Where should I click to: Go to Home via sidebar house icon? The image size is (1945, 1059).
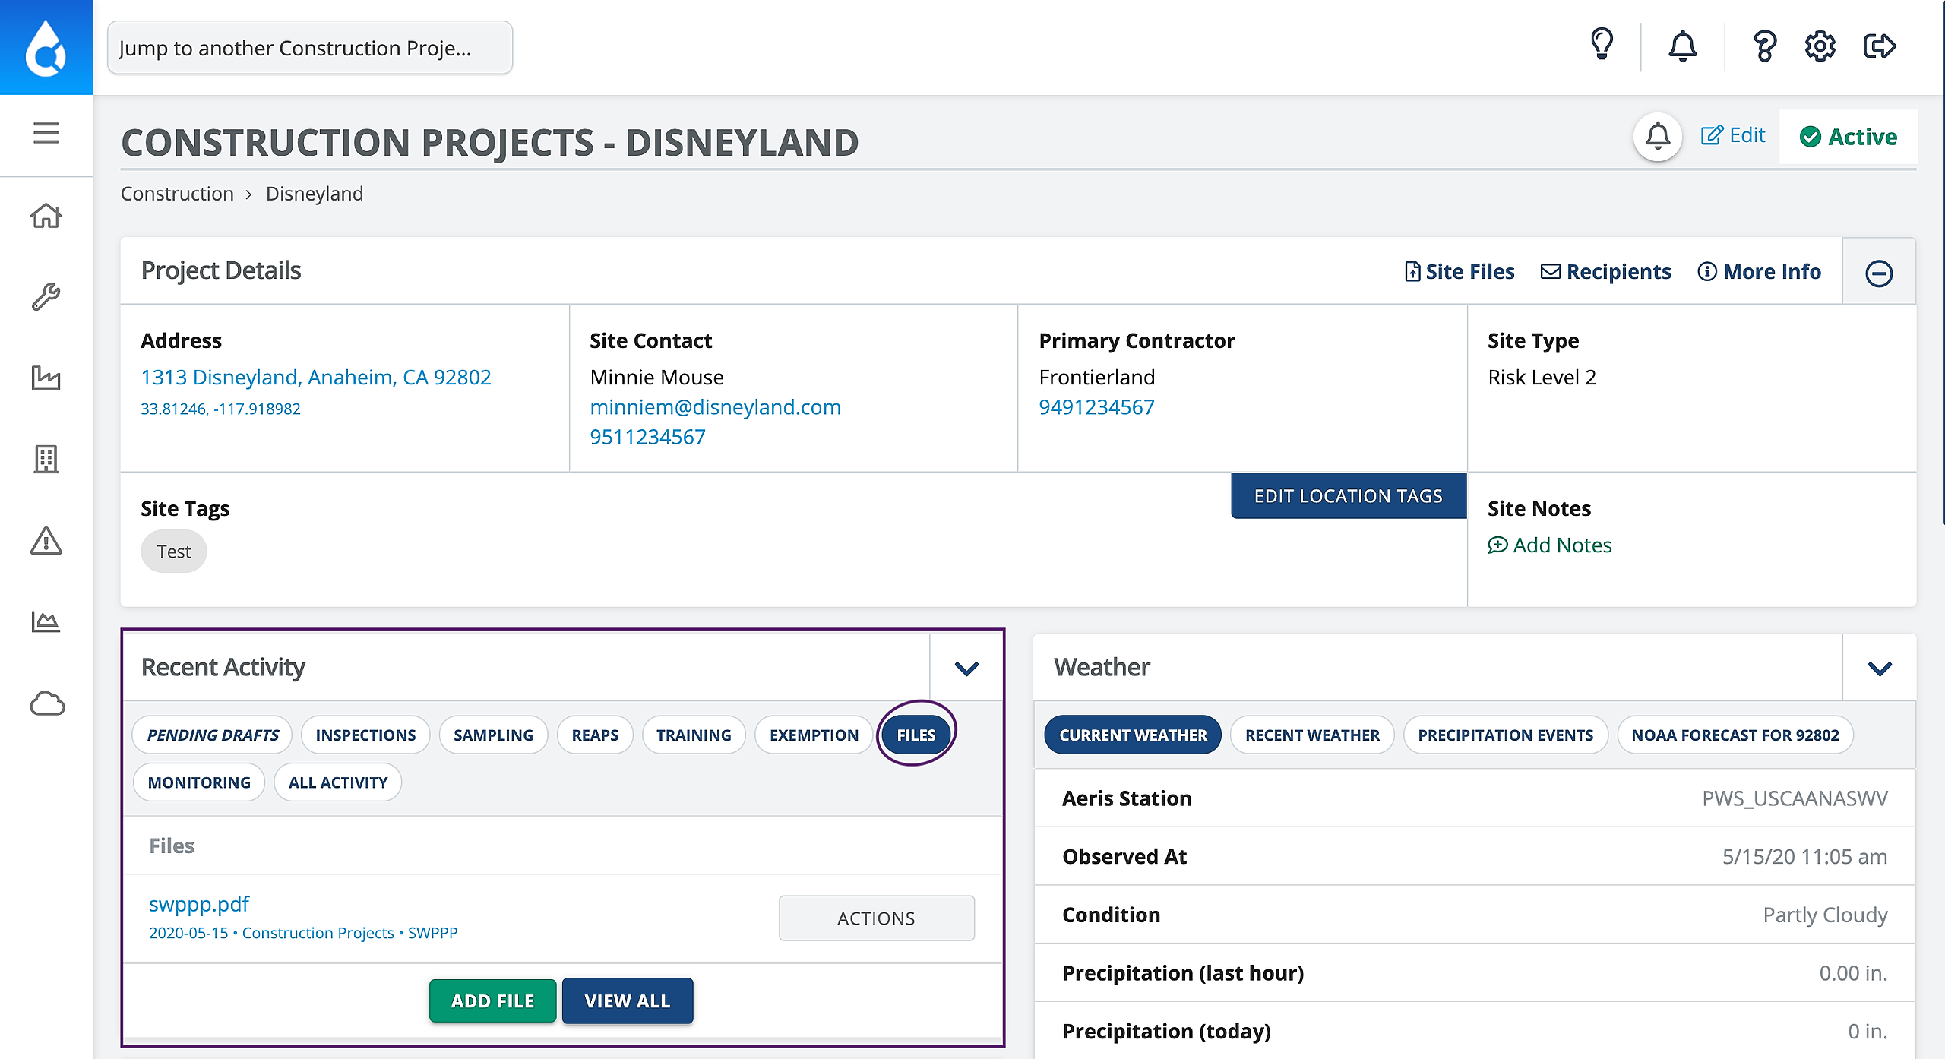coord(46,216)
